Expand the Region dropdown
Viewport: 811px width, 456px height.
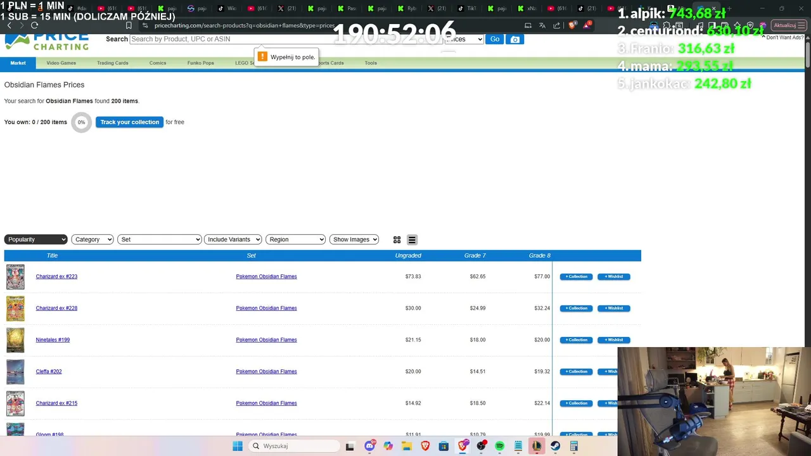click(295, 239)
